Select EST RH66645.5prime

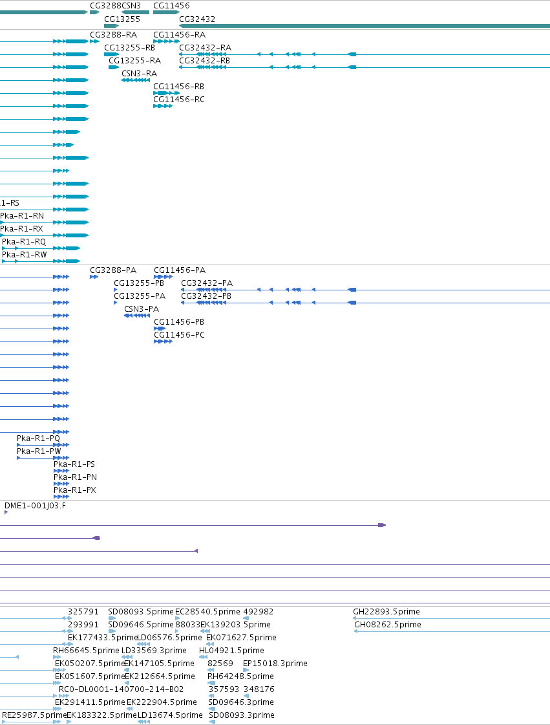coord(86,650)
